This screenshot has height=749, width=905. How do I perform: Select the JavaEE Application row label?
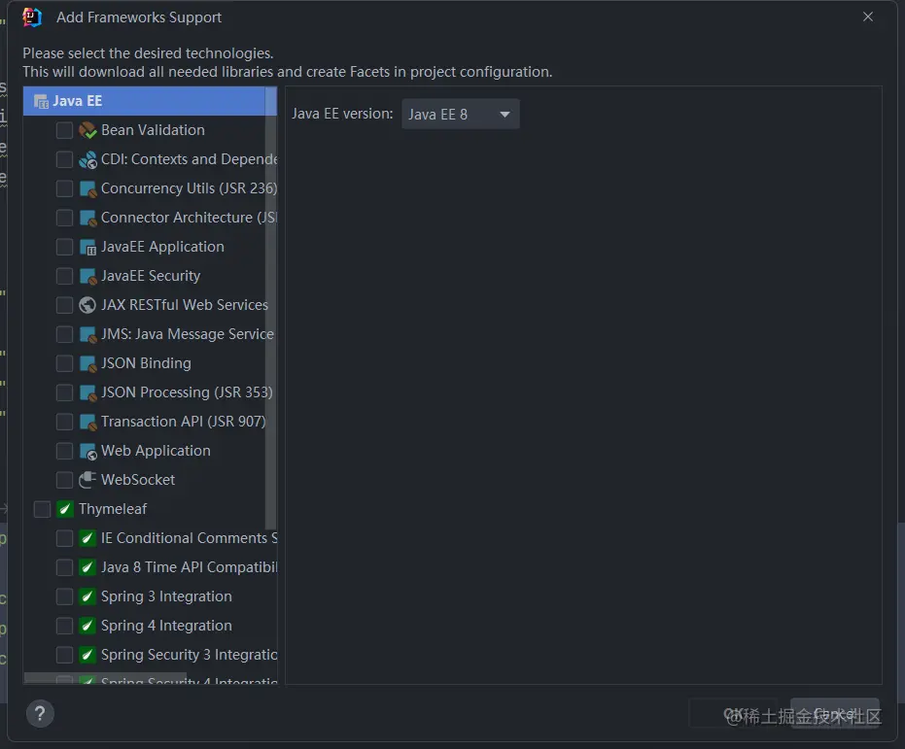[162, 247]
